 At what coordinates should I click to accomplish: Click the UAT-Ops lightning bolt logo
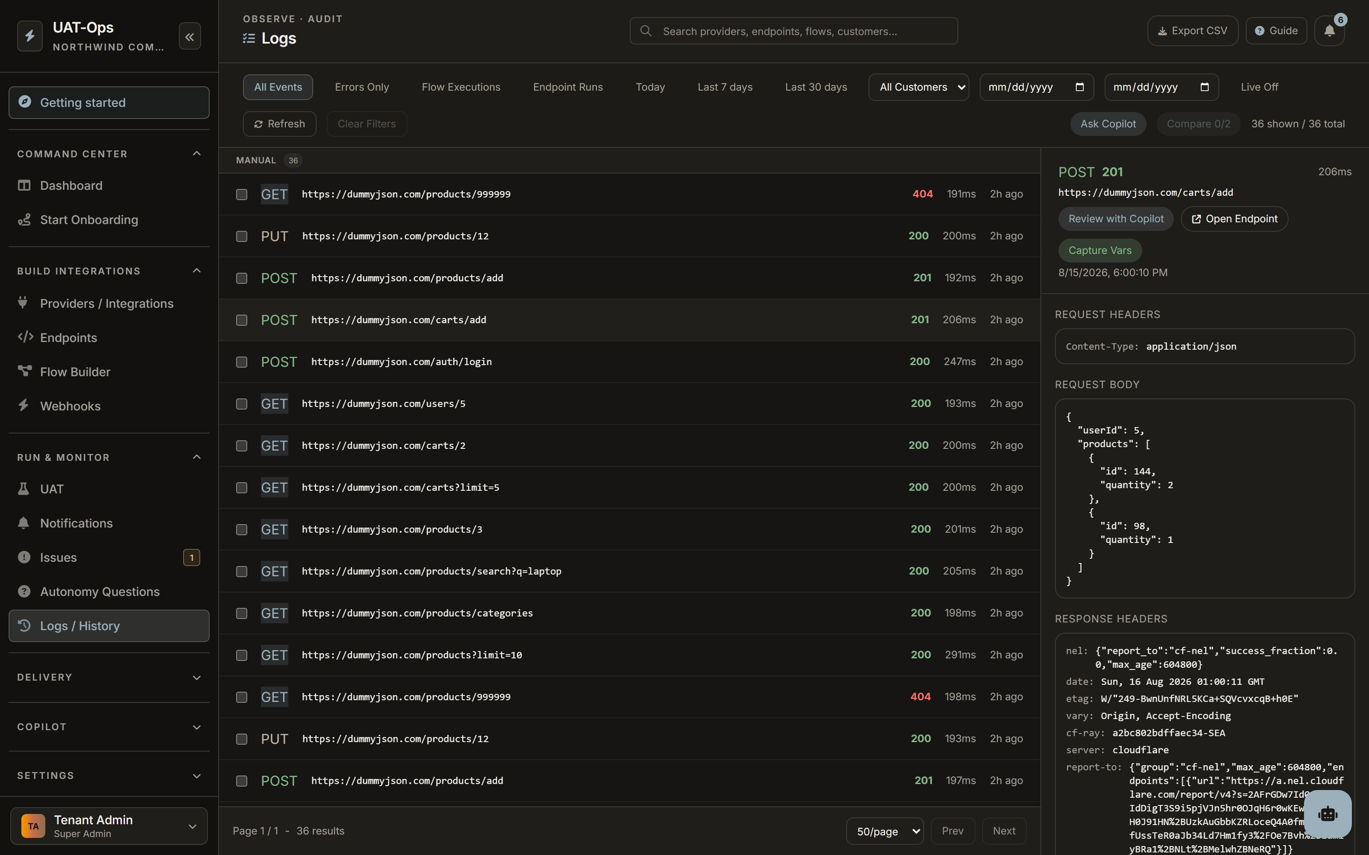(30, 36)
